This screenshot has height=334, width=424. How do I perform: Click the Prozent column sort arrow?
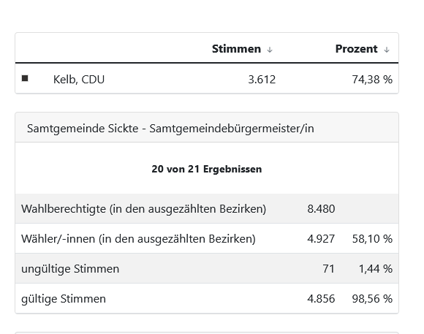click(387, 50)
